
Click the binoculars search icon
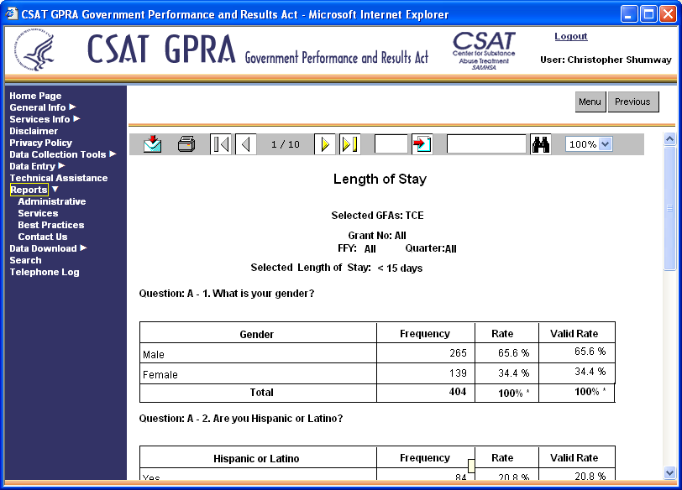541,144
